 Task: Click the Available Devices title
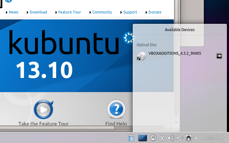click(x=180, y=30)
